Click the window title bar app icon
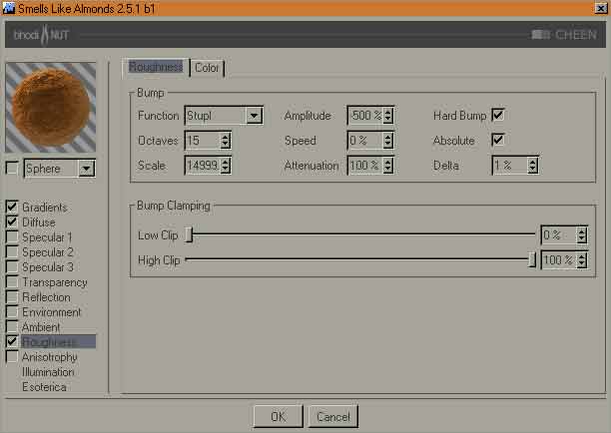The width and height of the screenshot is (611, 433). click(10, 8)
